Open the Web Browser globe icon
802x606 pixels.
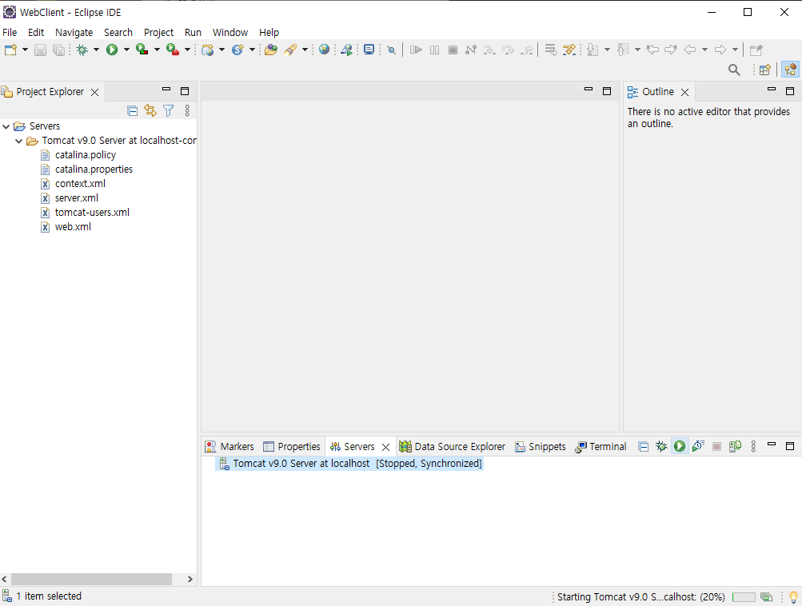pyautogui.click(x=324, y=50)
